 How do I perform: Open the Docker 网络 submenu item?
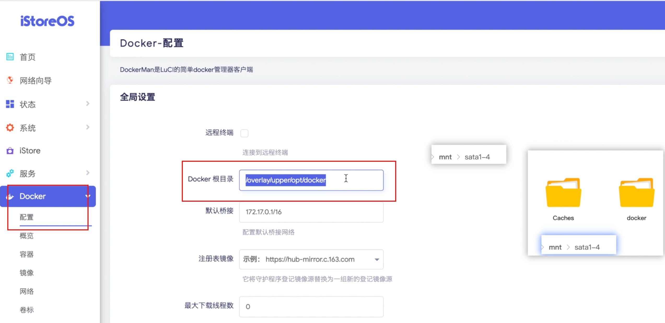point(27,291)
